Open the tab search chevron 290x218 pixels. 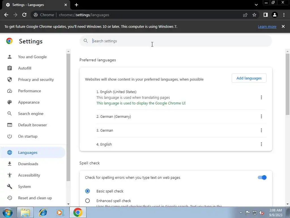256,5
